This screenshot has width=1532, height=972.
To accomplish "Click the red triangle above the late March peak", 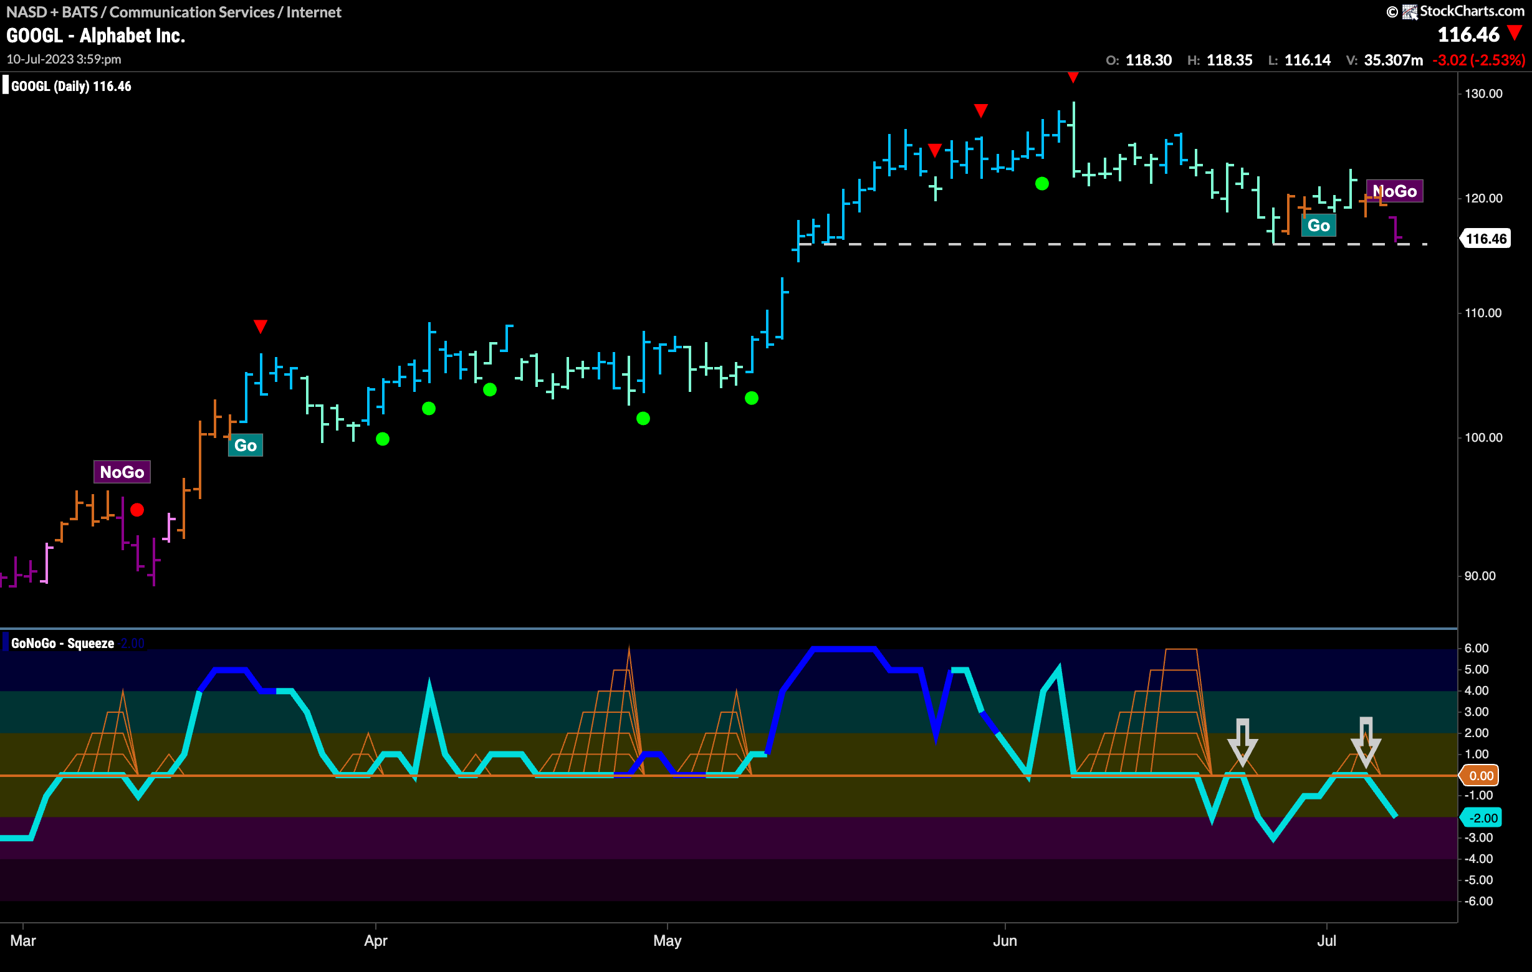I will coord(260,326).
